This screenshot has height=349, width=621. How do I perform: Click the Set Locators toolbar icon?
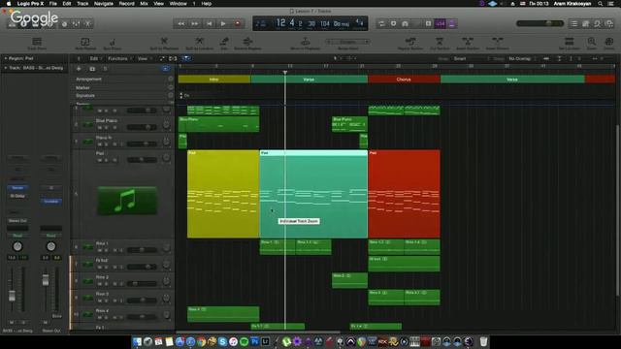[x=570, y=43]
